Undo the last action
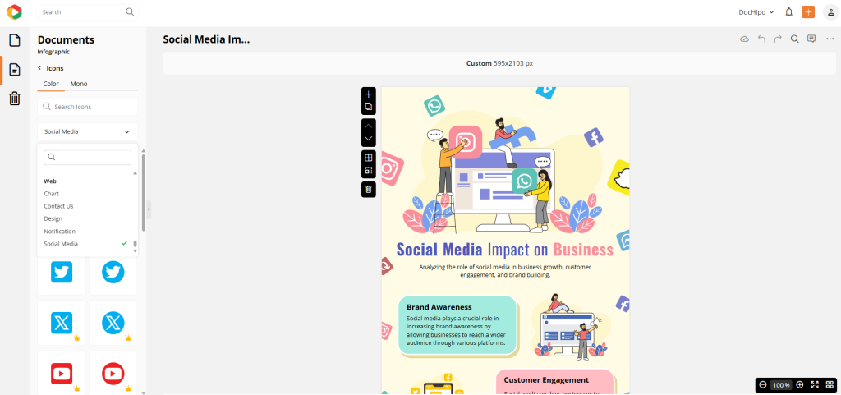Image resolution: width=841 pixels, height=395 pixels. click(x=761, y=39)
